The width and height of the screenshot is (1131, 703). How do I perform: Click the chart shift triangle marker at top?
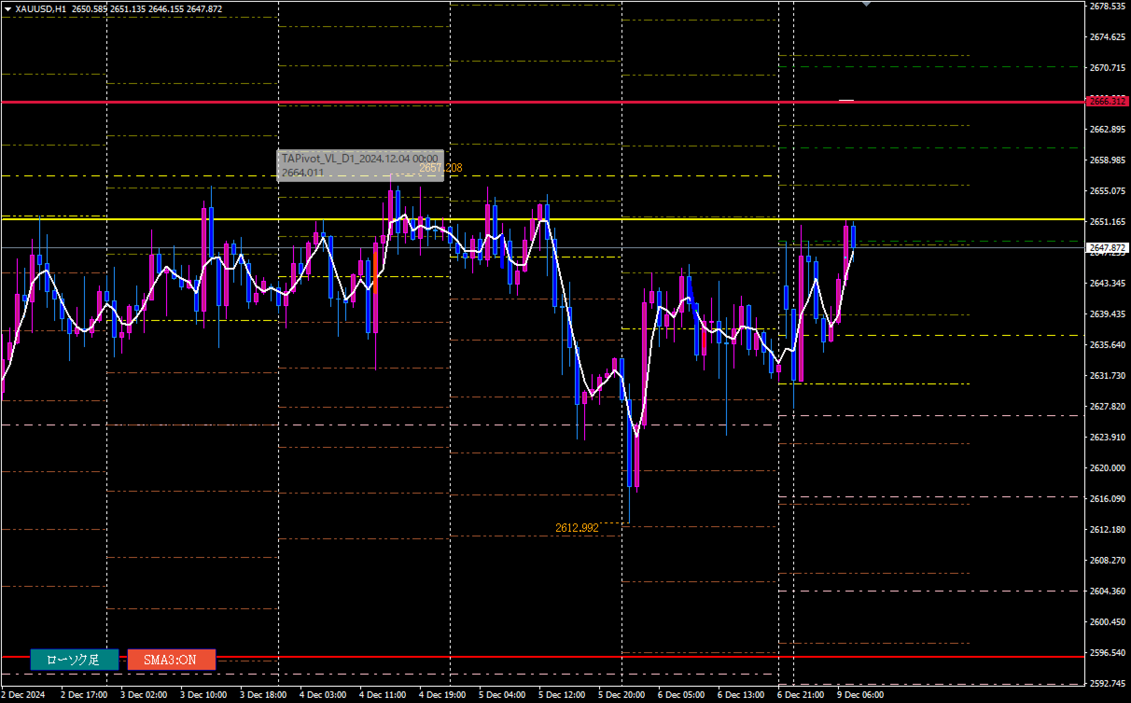pos(866,4)
